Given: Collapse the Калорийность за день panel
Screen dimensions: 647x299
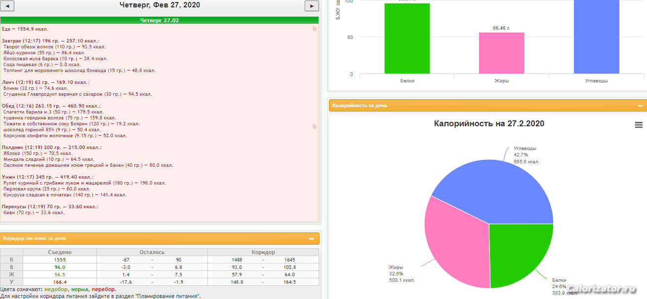Looking at the screenshot, I should 640,106.
